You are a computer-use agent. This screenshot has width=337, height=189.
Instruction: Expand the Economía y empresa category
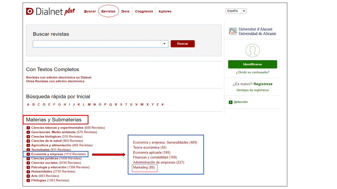47,154
